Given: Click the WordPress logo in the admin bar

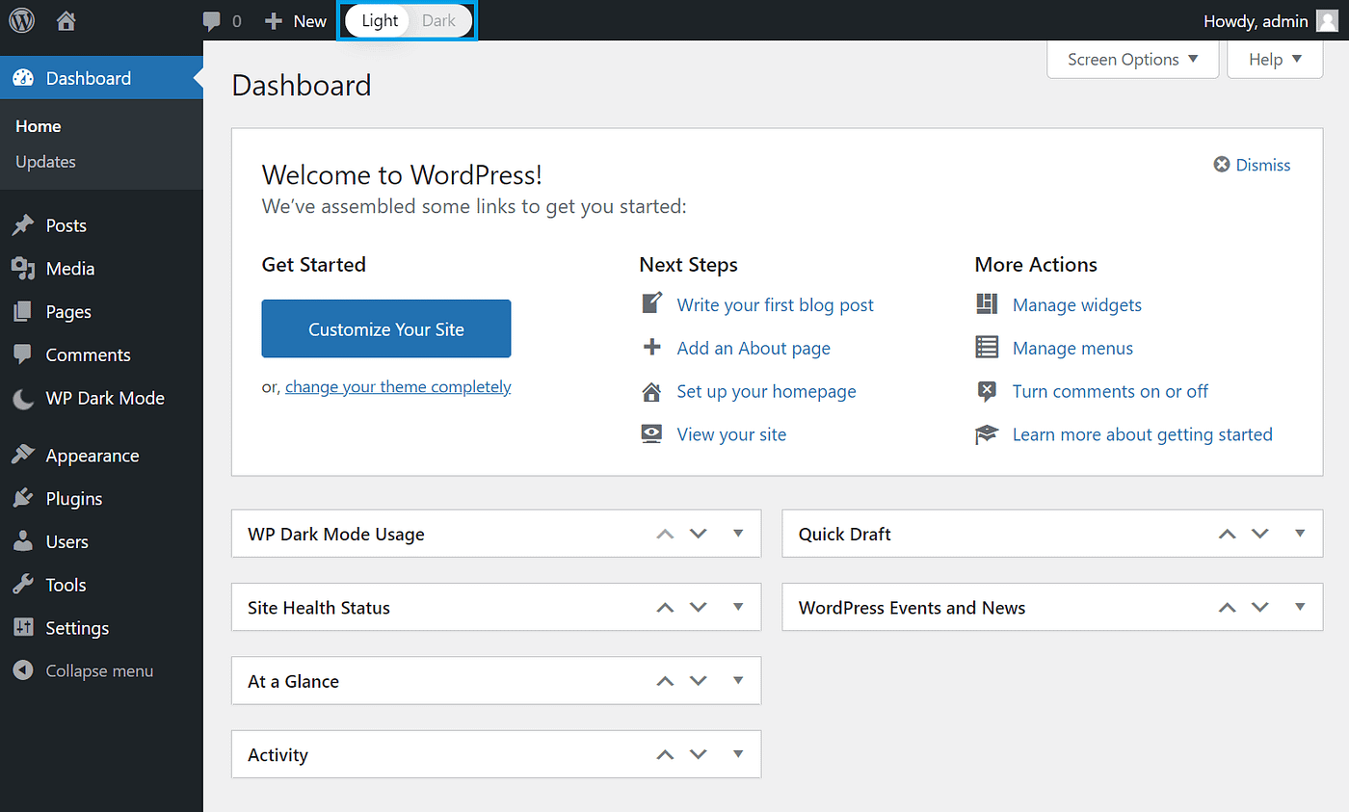Looking at the screenshot, I should 20,20.
